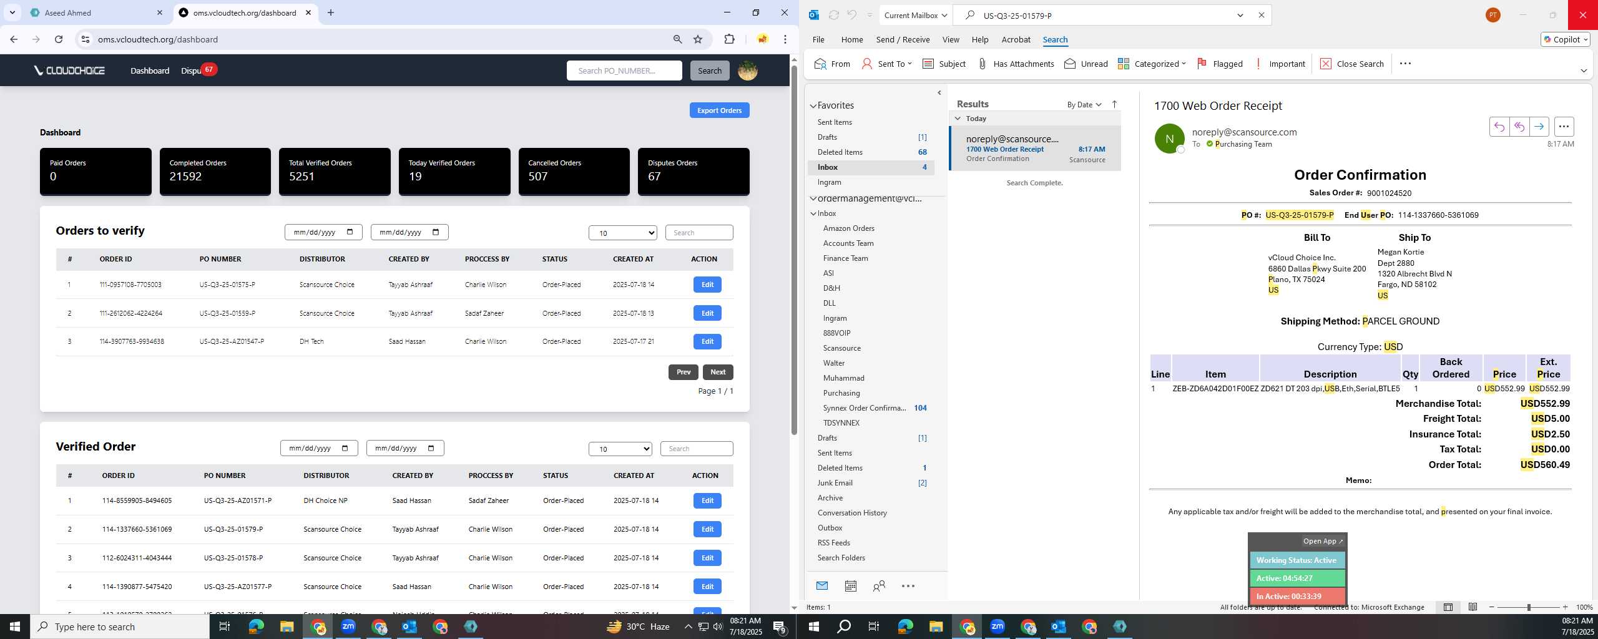Clear the Outlook search box with X
The height and width of the screenshot is (639, 1598).
click(1261, 15)
